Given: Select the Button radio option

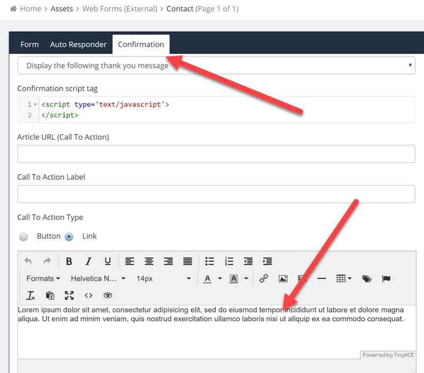Looking at the screenshot, I should [23, 236].
